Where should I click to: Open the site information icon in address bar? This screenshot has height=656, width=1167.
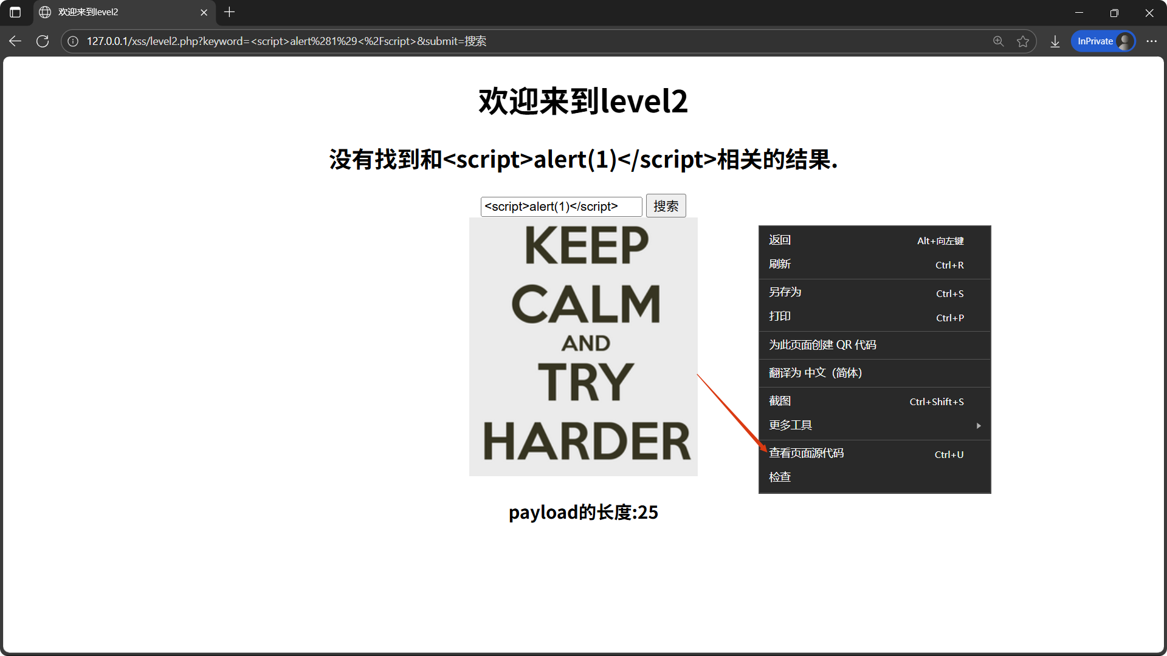73,41
